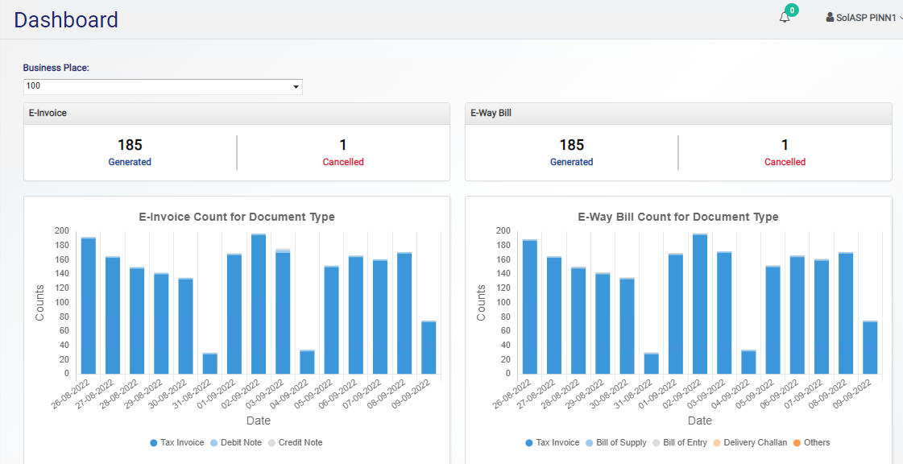This screenshot has width=903, height=464.
Task: Toggle Bill of Entry legend item
Action: click(x=679, y=442)
